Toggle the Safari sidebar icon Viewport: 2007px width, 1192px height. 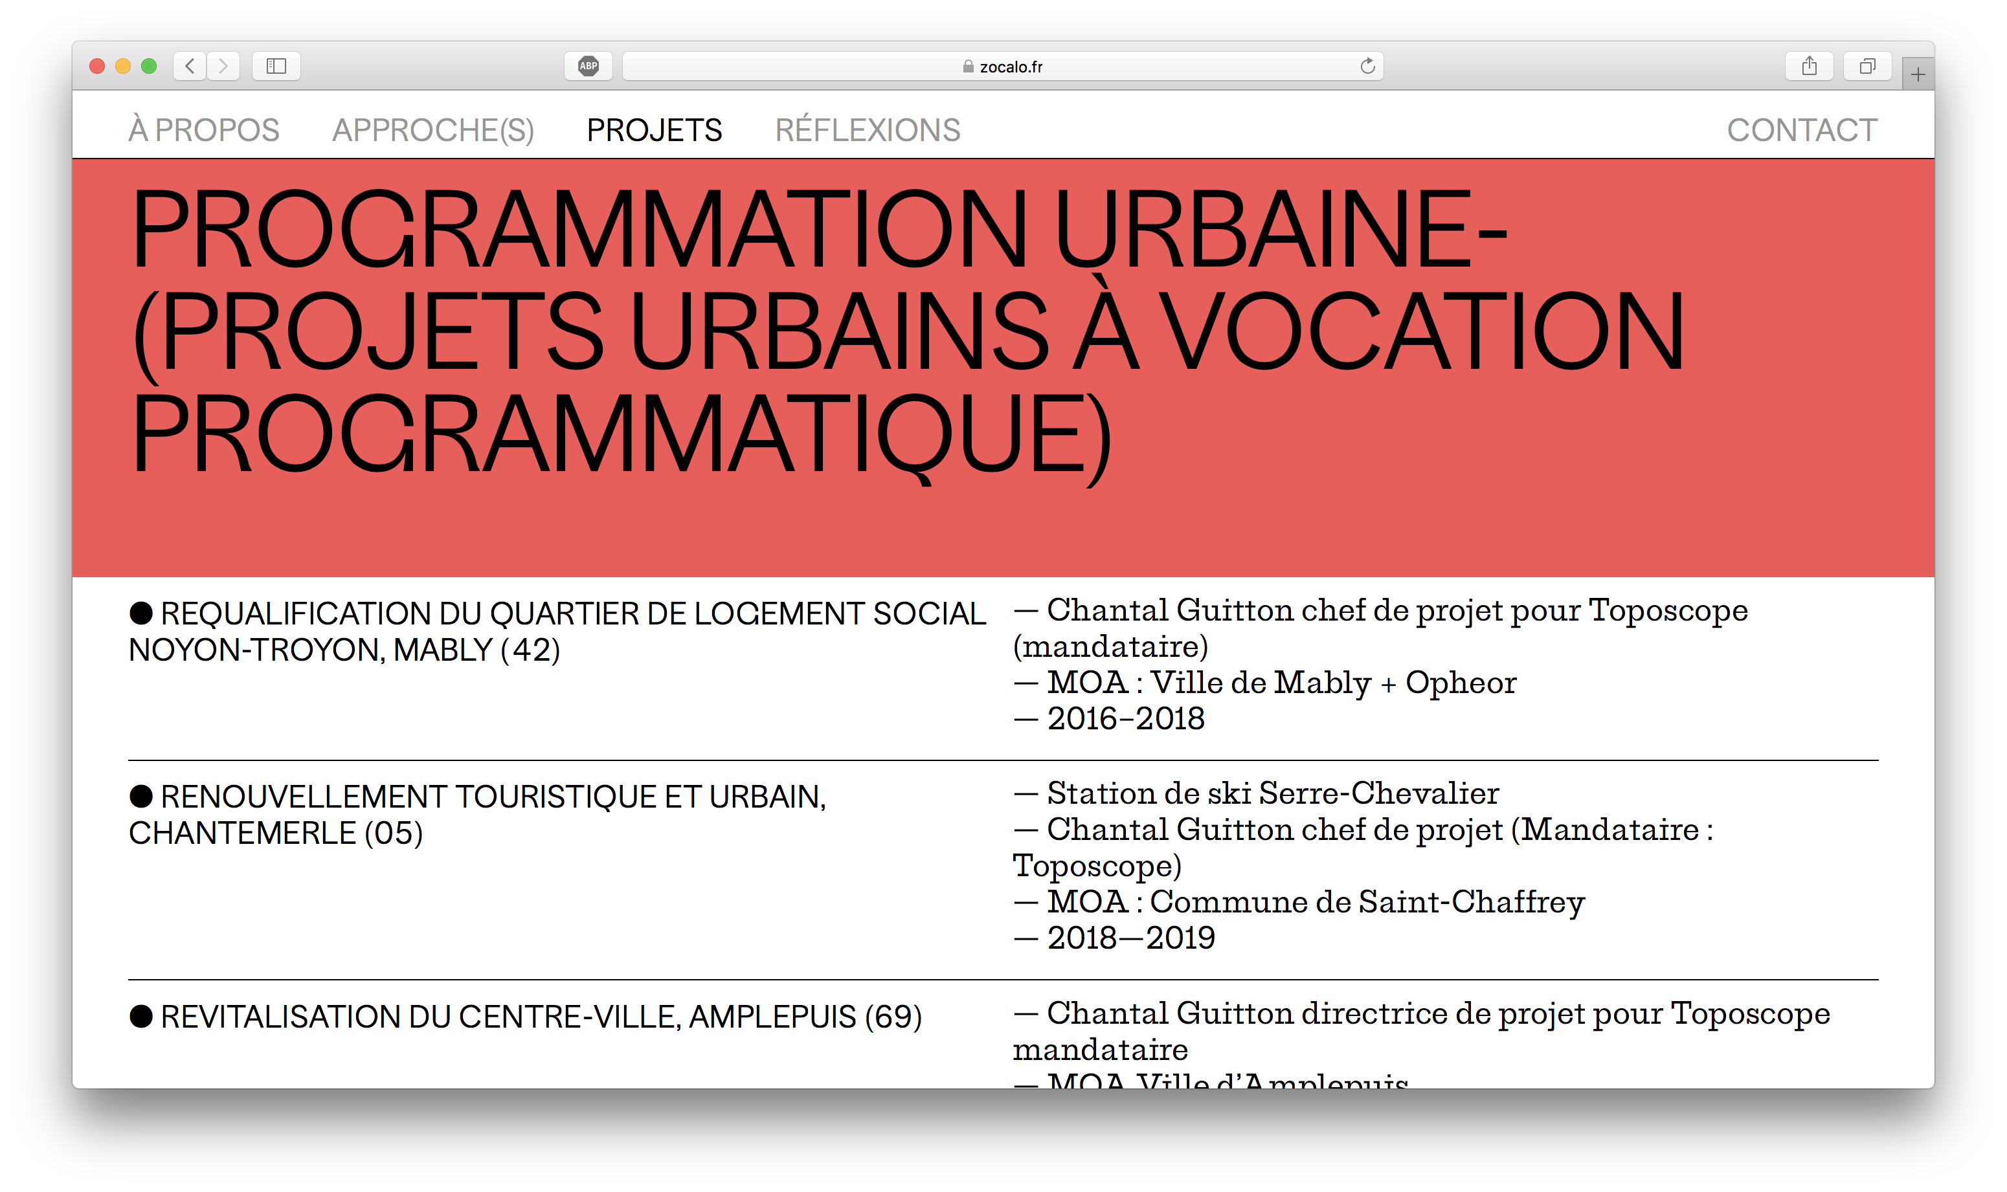(276, 66)
